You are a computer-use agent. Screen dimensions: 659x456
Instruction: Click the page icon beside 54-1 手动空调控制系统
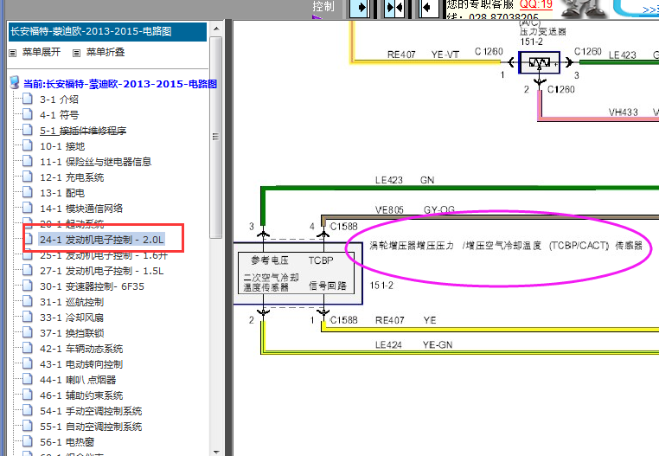(x=28, y=410)
